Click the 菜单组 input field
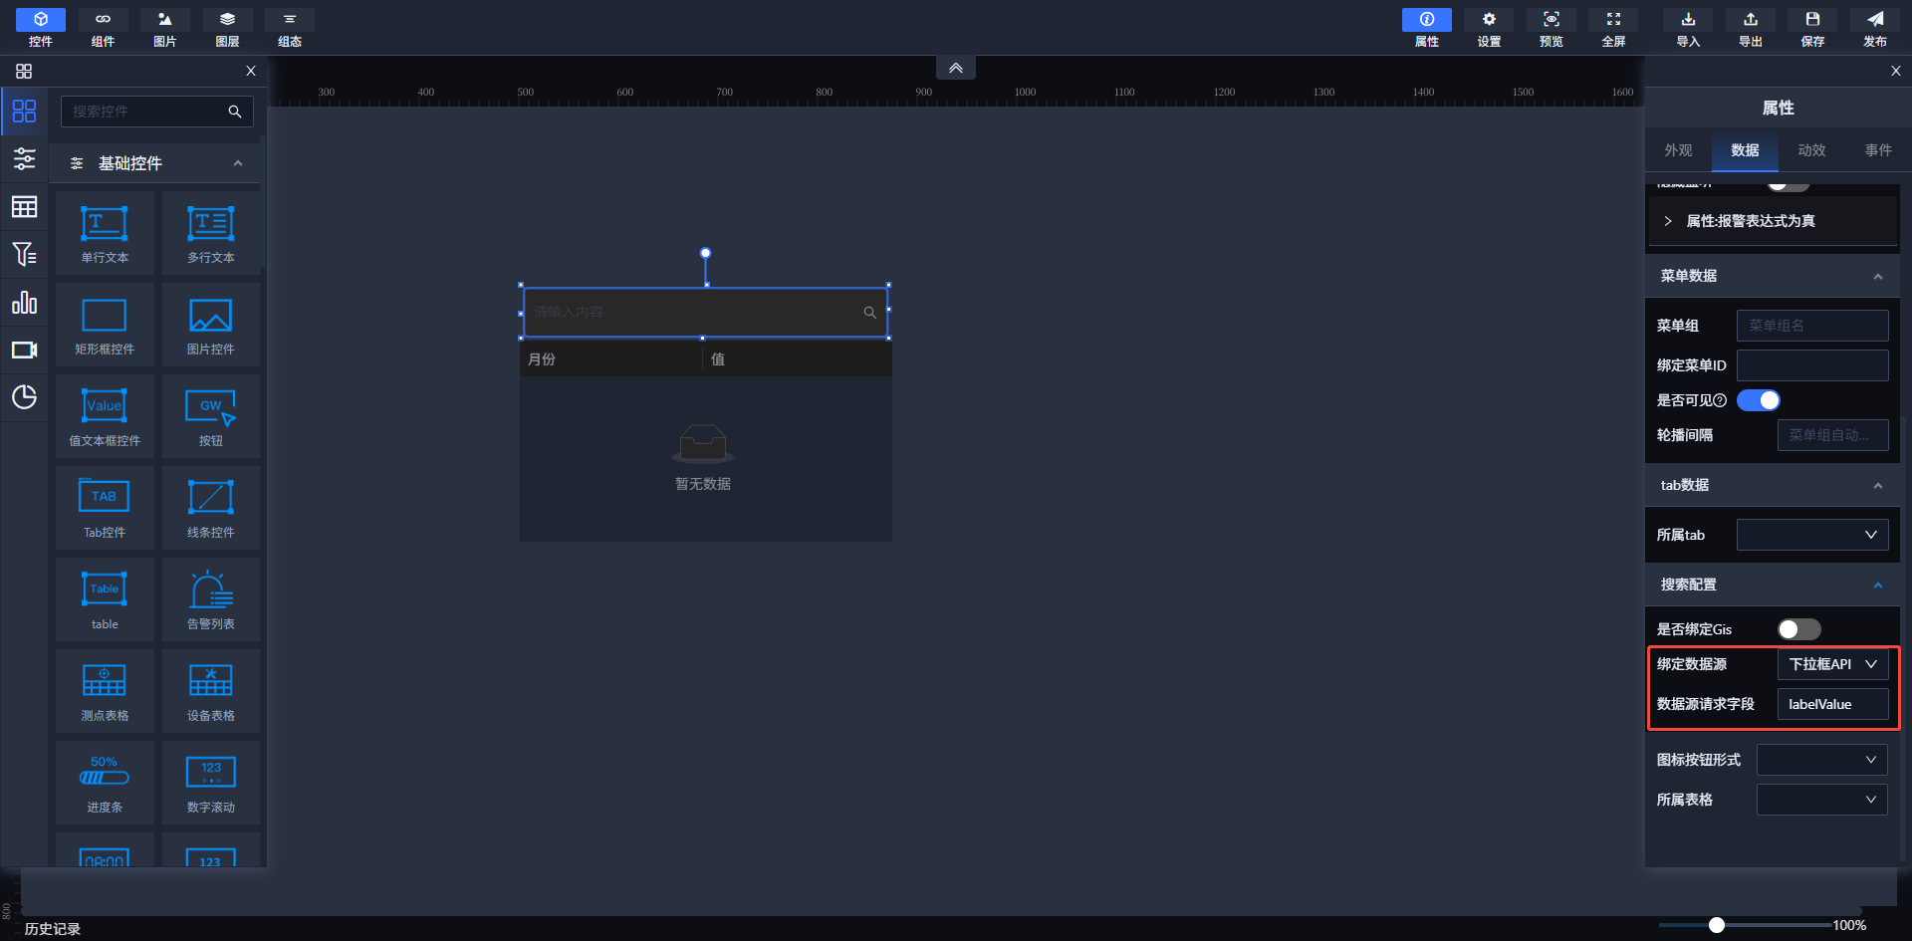 [1812, 326]
